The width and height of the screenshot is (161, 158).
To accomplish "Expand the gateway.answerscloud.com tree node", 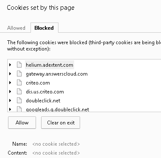I will (10, 74).
